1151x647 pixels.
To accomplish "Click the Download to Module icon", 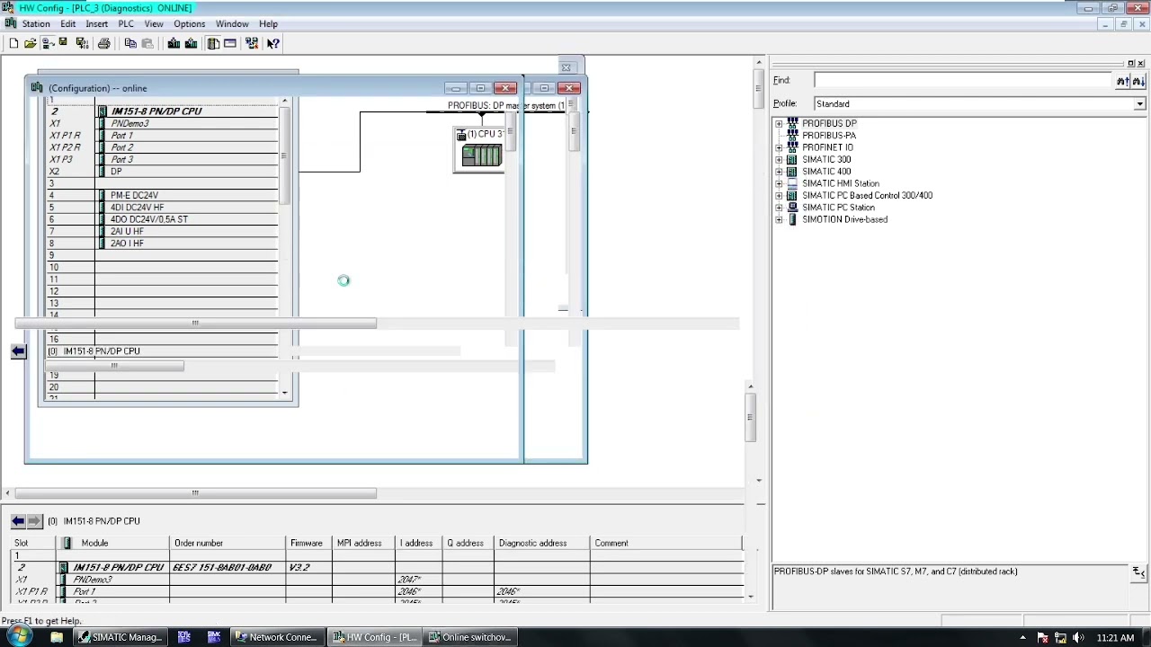I will coord(174,43).
